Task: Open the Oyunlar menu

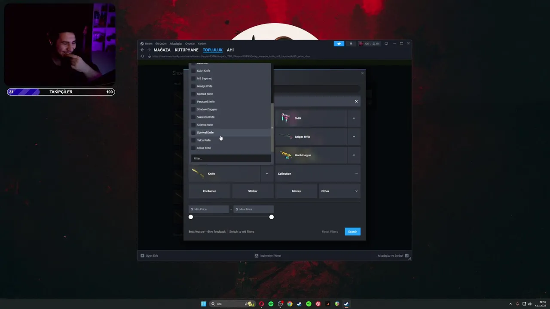Action: (x=190, y=44)
